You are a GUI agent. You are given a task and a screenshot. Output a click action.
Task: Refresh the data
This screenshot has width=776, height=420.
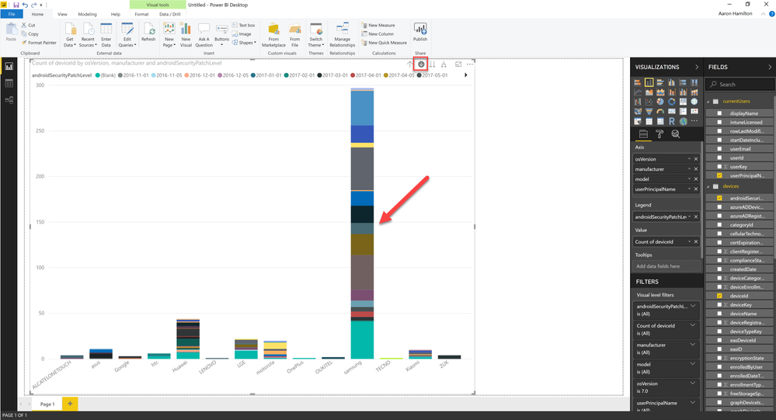coord(148,33)
